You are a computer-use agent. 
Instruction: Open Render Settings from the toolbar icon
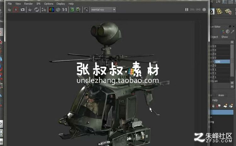44,10
